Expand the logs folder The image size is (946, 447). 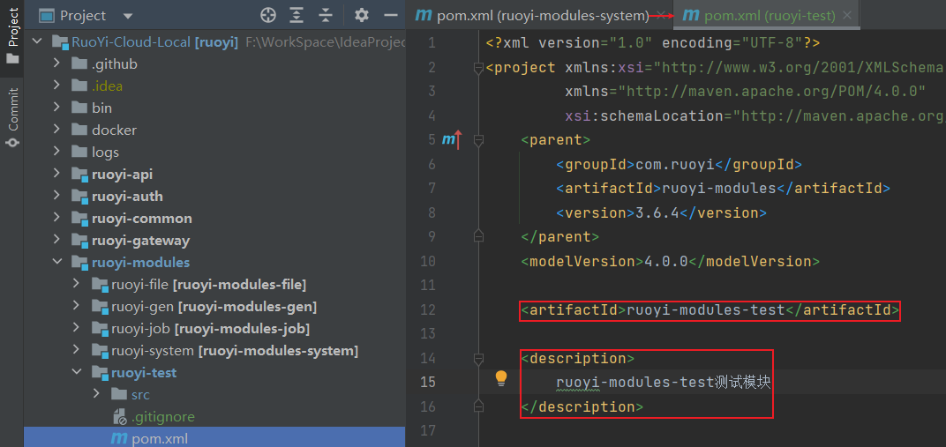[x=56, y=153]
